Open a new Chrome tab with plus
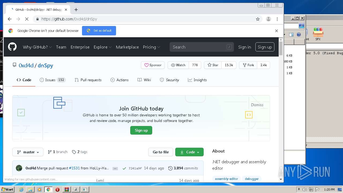 (76, 10)
